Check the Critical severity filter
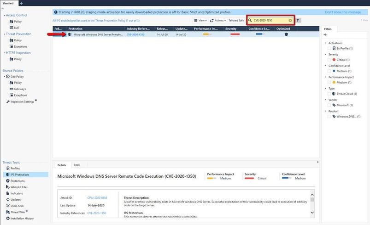 329,60
